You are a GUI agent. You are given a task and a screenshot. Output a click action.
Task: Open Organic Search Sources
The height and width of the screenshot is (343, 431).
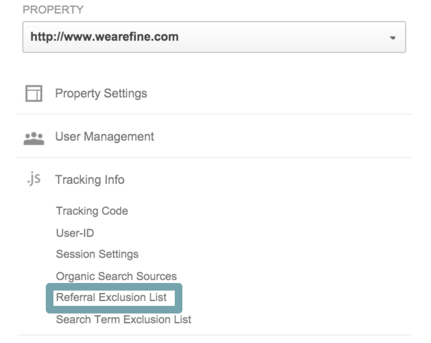(116, 276)
